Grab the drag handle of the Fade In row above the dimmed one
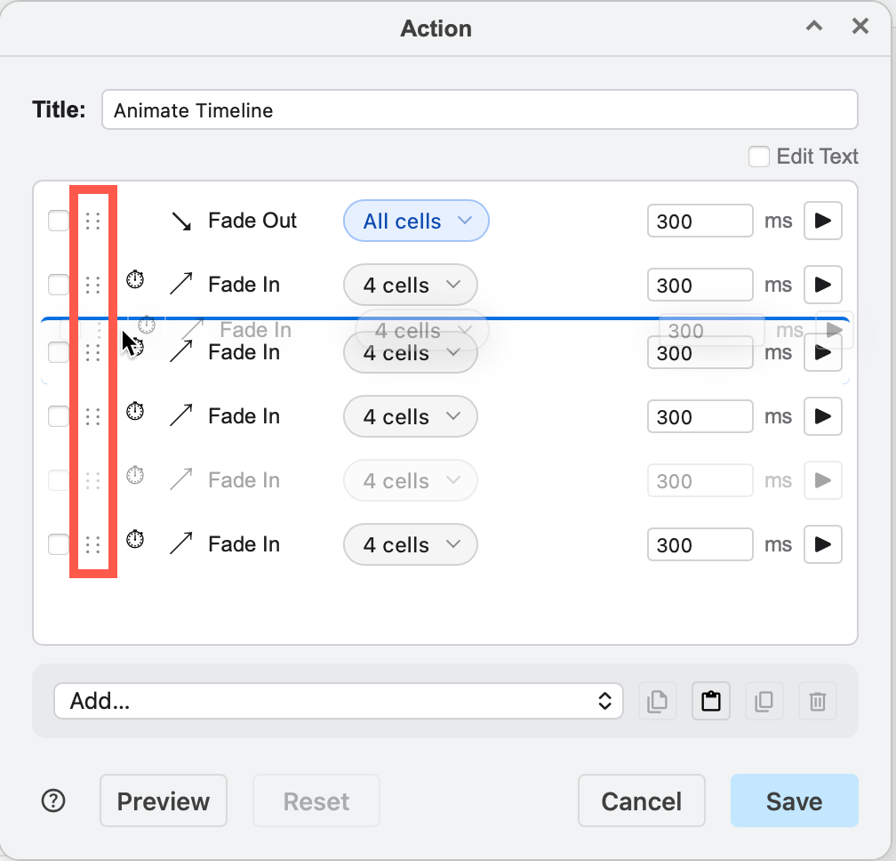 [92, 416]
